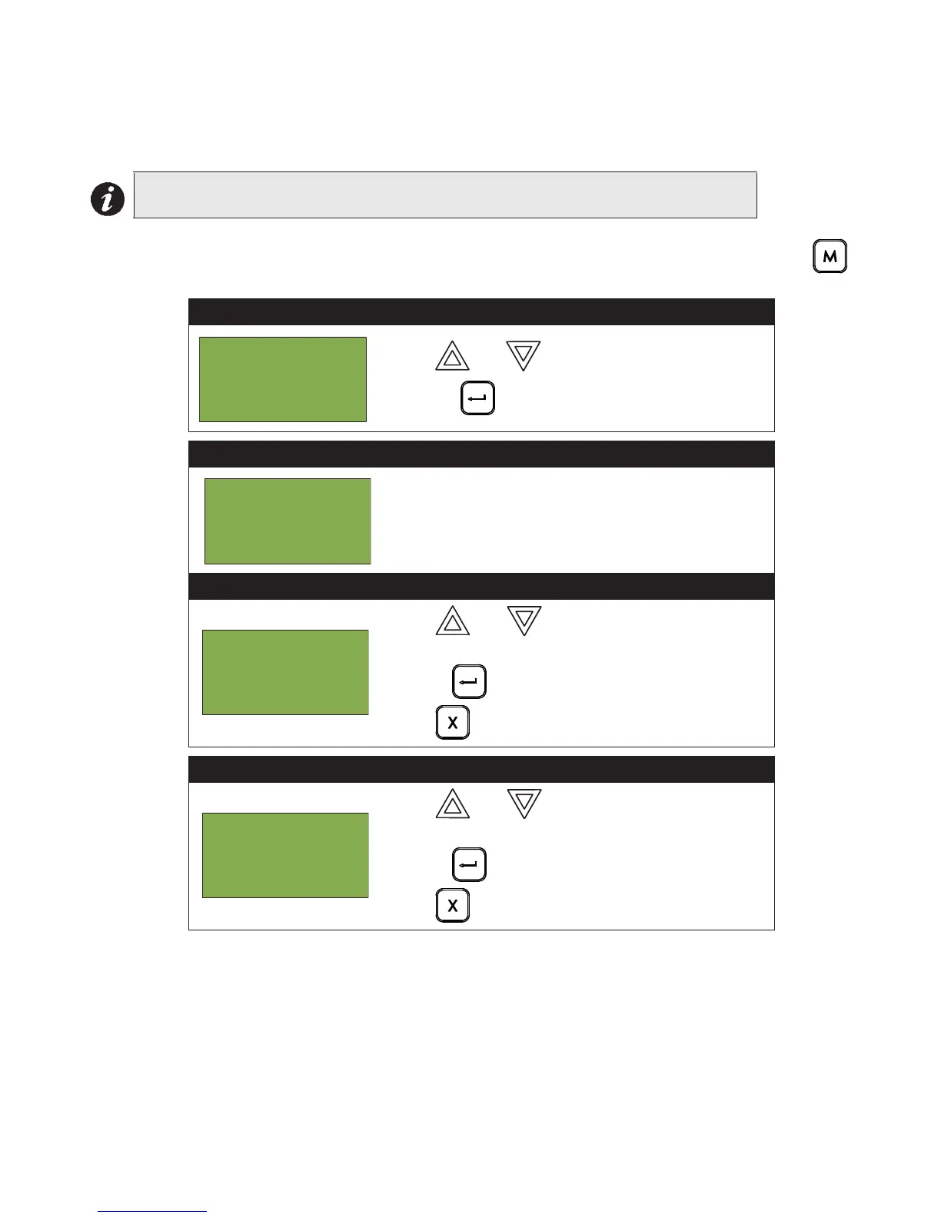Click the M menu key icon

pos(830,257)
